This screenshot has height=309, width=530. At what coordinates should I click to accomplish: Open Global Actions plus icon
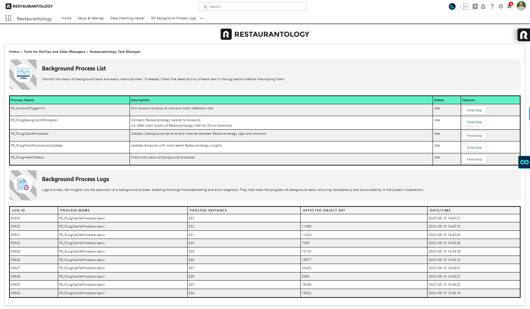pyautogui.click(x=475, y=6)
